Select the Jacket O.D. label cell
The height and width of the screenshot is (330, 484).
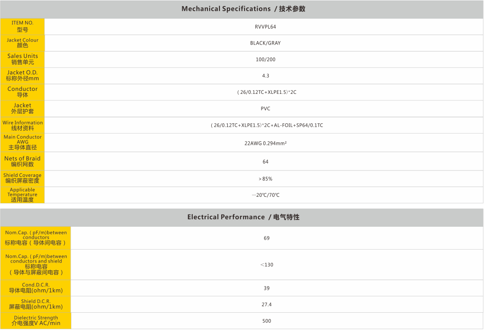coord(23,76)
